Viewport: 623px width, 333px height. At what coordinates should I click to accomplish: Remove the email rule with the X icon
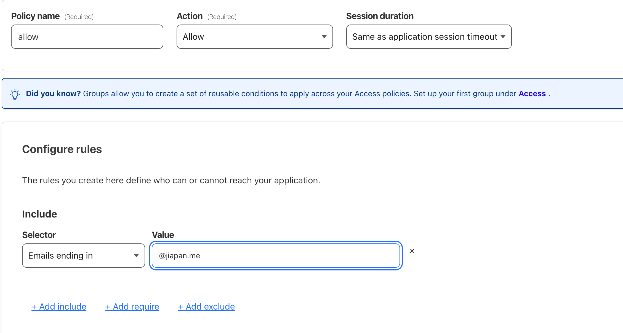pyautogui.click(x=412, y=251)
